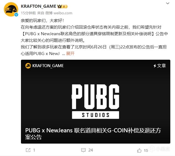Open the PUBG Studios article card image
Image resolution: width=175 pixels, height=156 pixels.
click(96, 102)
